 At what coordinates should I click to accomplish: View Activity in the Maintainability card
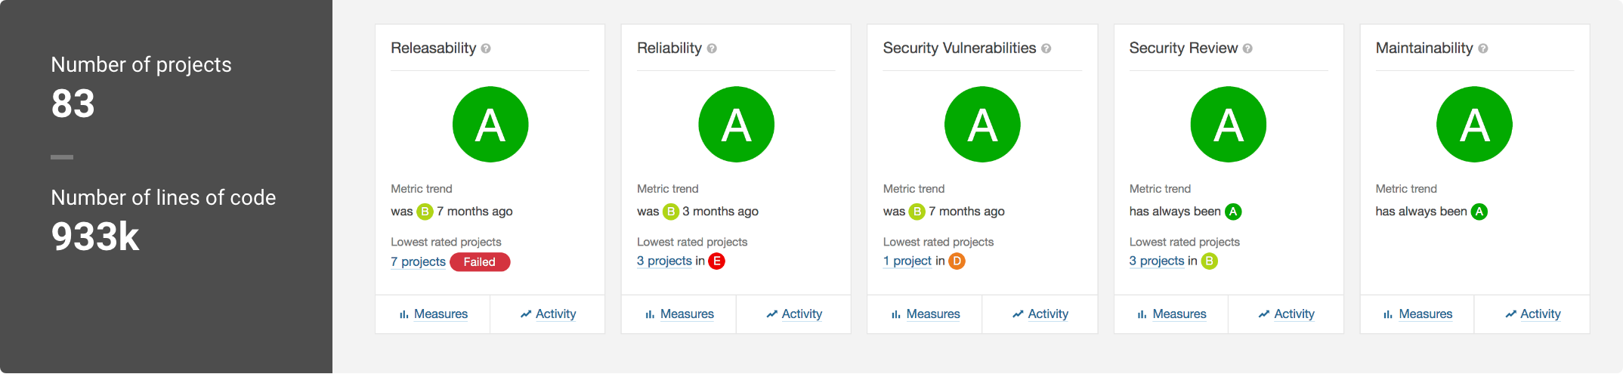1532,314
